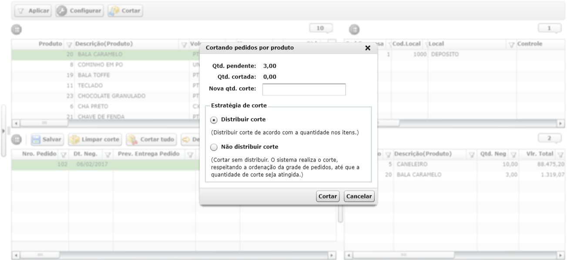Click the bottom-left grid horizontal scrollbar
Image resolution: width=567 pixels, height=260 pixels.
pyautogui.click(x=174, y=255)
